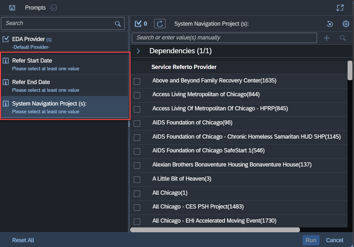Tick the A Little Bit of Heaven checkbox
Screen dimensions: 354x247
point(137,180)
